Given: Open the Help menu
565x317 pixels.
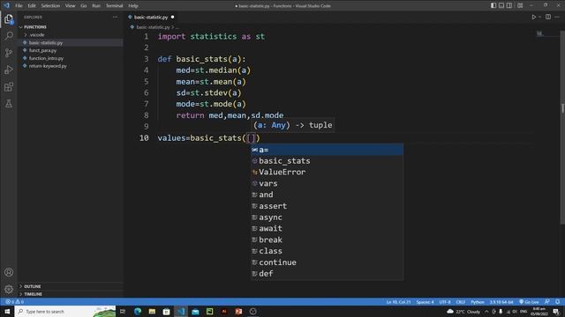Looking at the screenshot, I should (x=133, y=6).
